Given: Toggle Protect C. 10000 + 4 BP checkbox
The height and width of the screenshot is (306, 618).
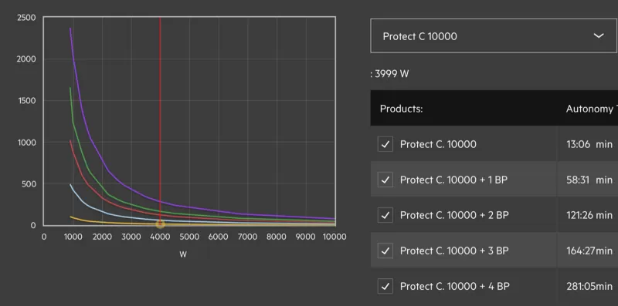Looking at the screenshot, I should [385, 286].
